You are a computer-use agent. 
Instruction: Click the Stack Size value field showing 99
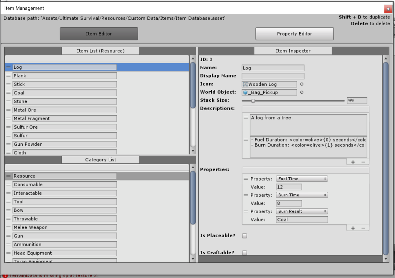point(357,101)
